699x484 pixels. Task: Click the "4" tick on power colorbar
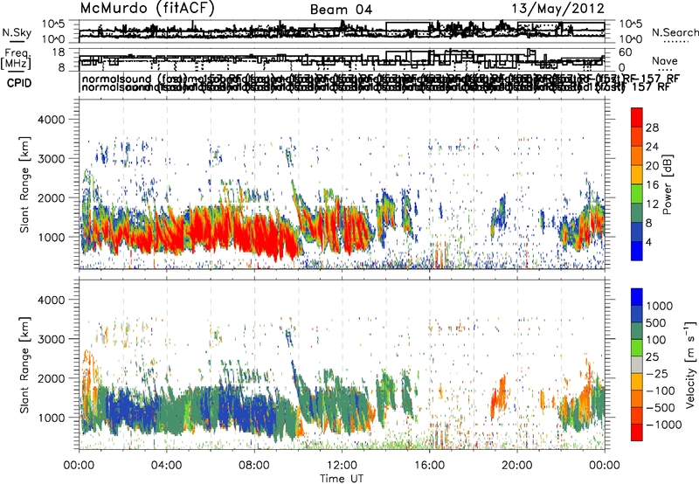pos(649,242)
